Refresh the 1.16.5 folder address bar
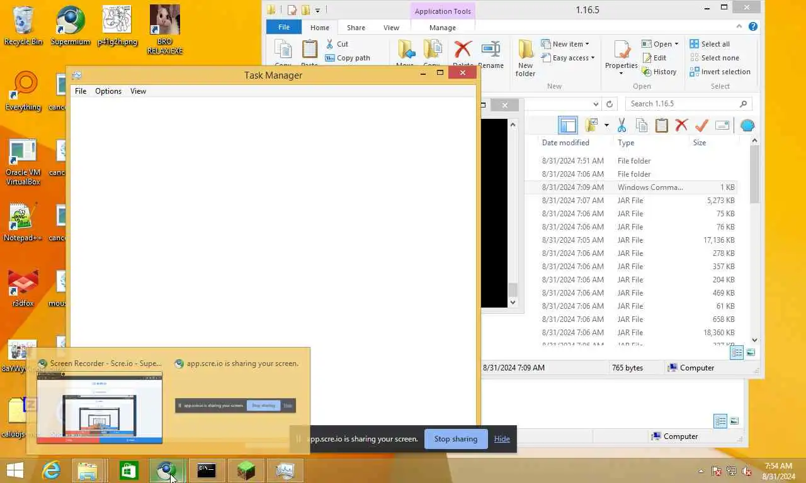806x483 pixels. (609, 104)
